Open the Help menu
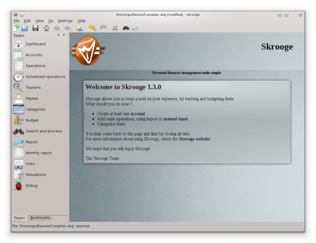 coord(81,21)
